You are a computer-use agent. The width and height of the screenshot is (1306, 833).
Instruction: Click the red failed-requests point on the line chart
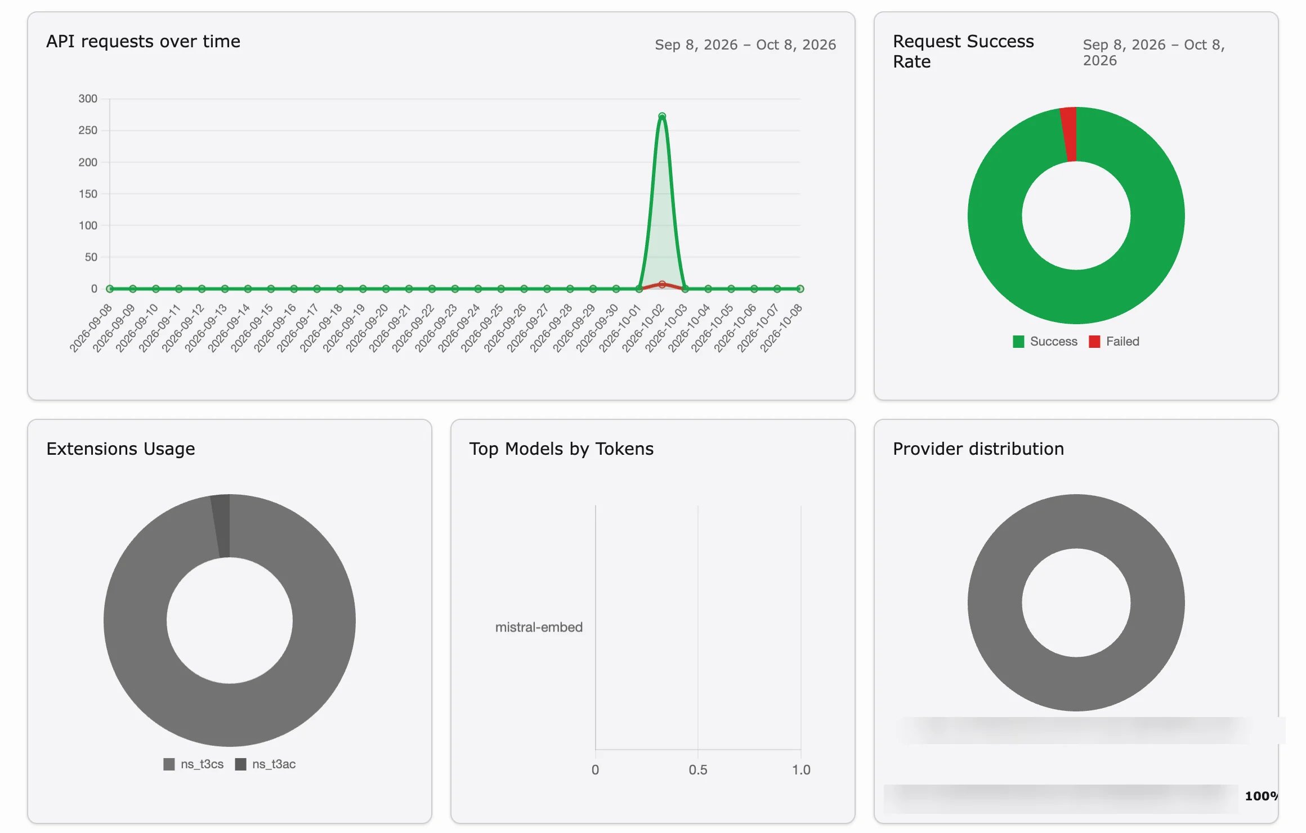[662, 285]
